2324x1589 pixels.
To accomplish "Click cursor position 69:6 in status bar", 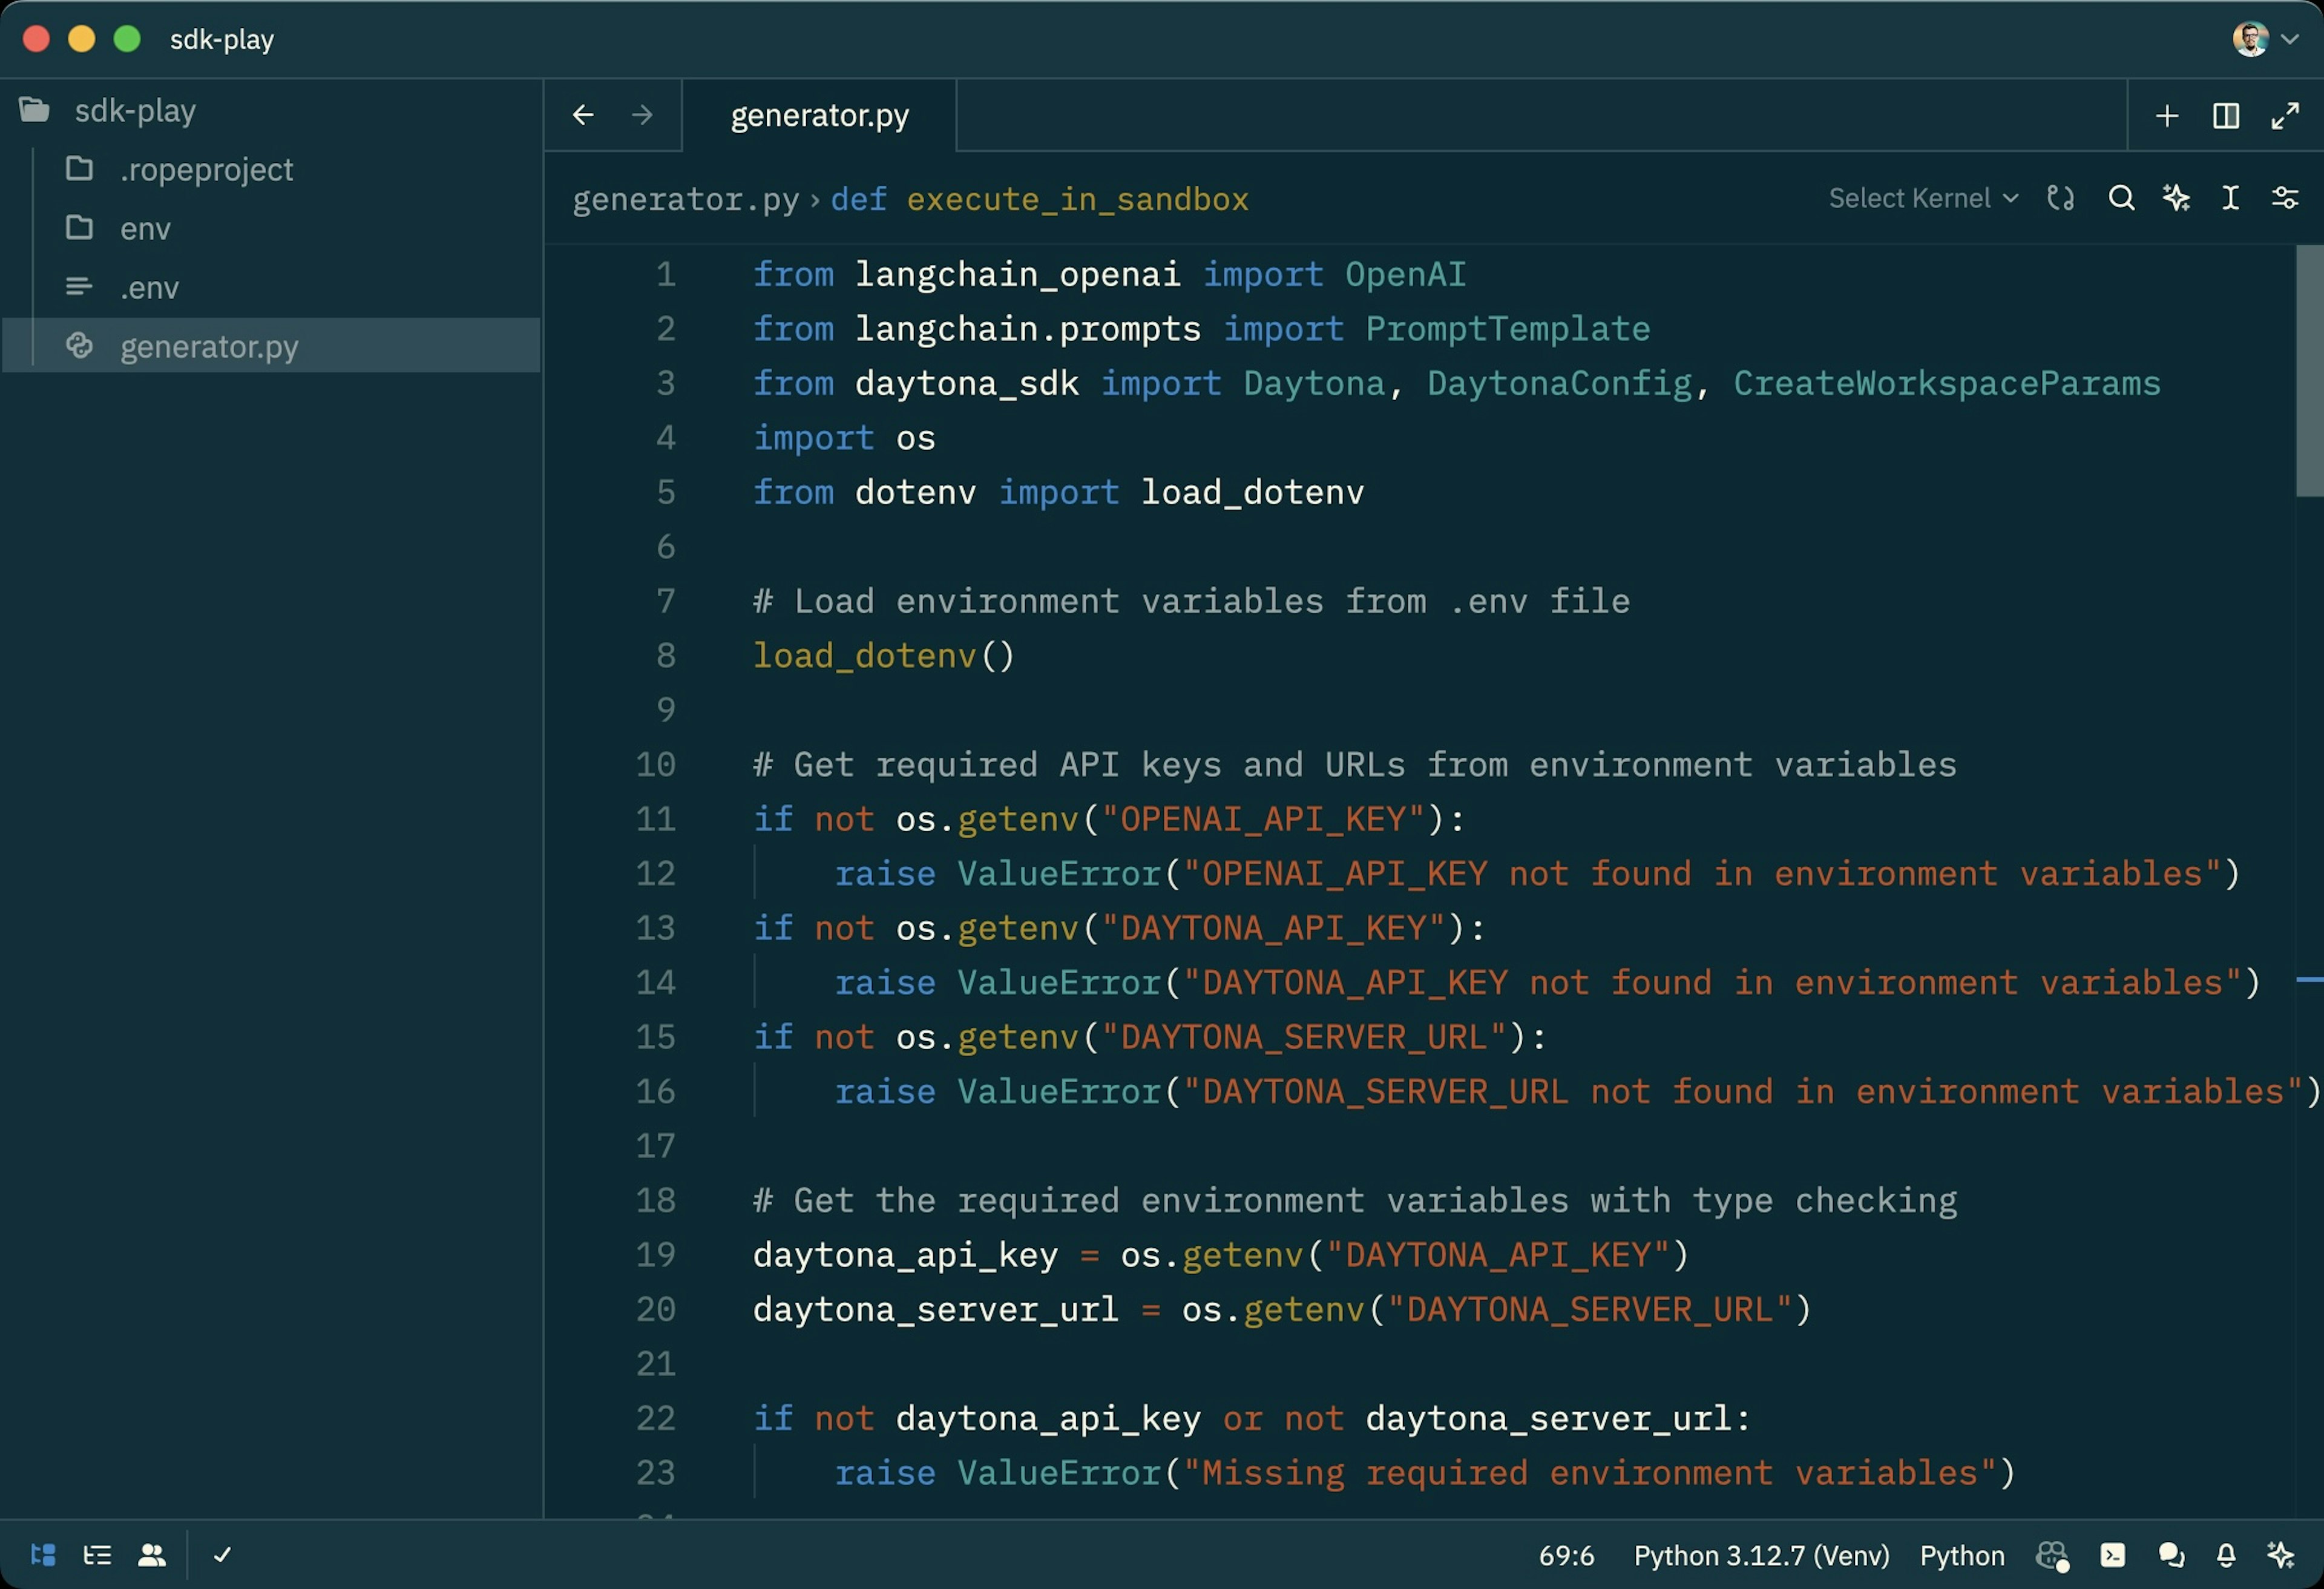I will click(1566, 1556).
